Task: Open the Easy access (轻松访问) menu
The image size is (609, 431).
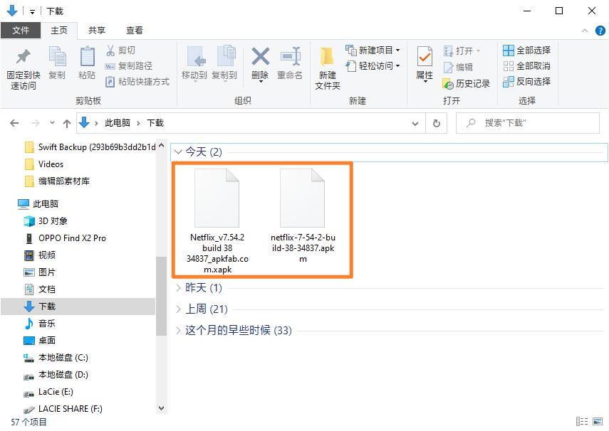Action: [373, 65]
